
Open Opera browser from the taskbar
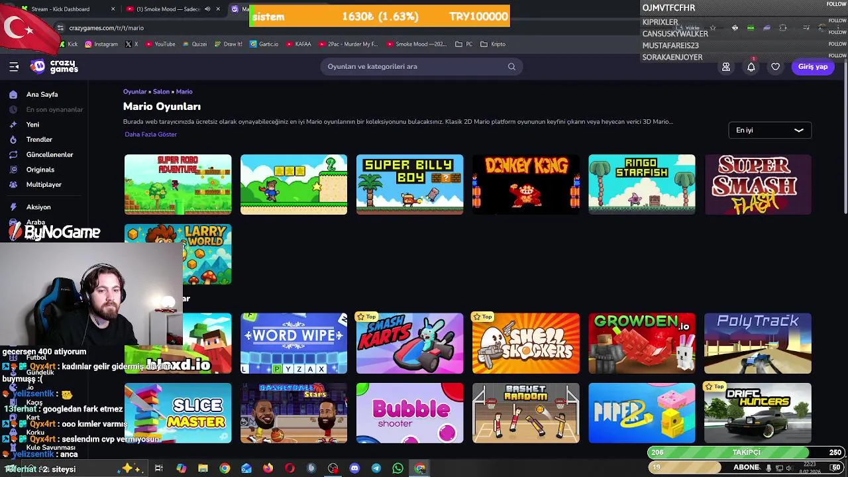pyautogui.click(x=290, y=468)
